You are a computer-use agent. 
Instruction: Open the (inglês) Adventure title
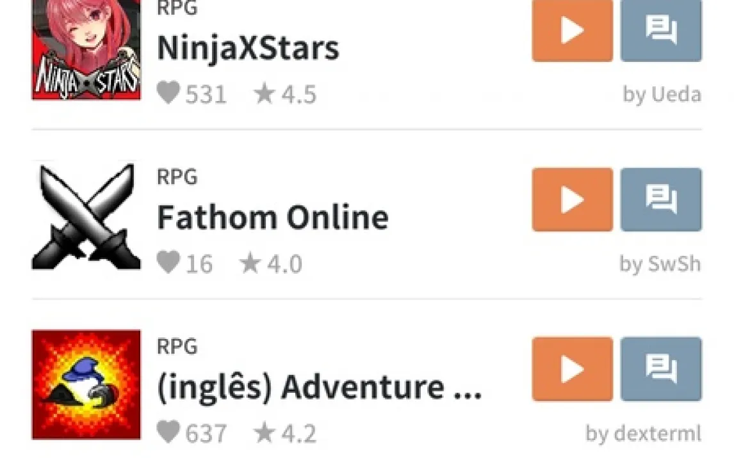tap(319, 388)
